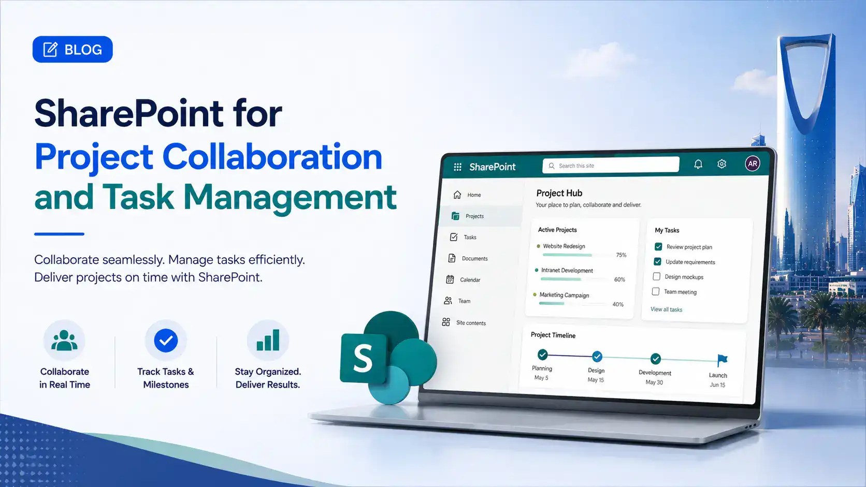Viewport: 866px width, 487px height.
Task: Click the Site contents grid icon
Action: [446, 322]
